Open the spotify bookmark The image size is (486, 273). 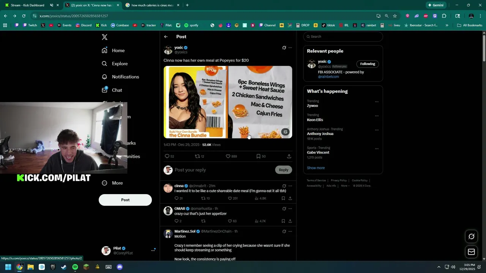(x=191, y=25)
